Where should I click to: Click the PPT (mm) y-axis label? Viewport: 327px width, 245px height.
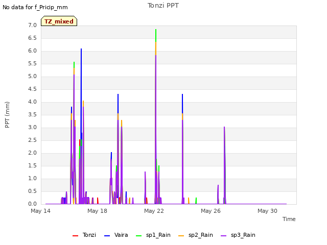click(x=7, y=114)
